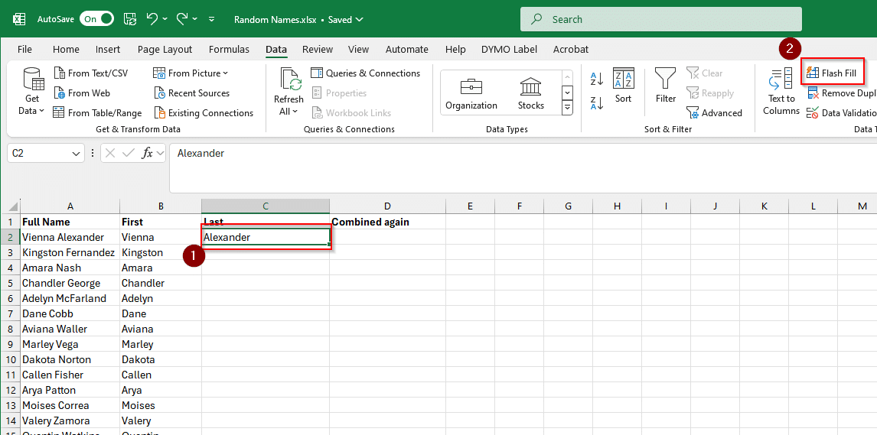Screen dimensions: 877x435
Task: Sort Z to A descending
Action: click(598, 102)
